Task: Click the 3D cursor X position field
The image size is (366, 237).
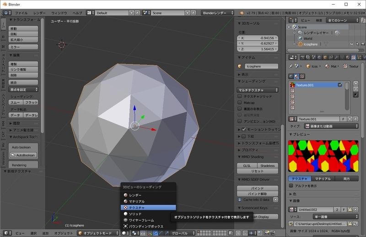Action: [x=258, y=38]
